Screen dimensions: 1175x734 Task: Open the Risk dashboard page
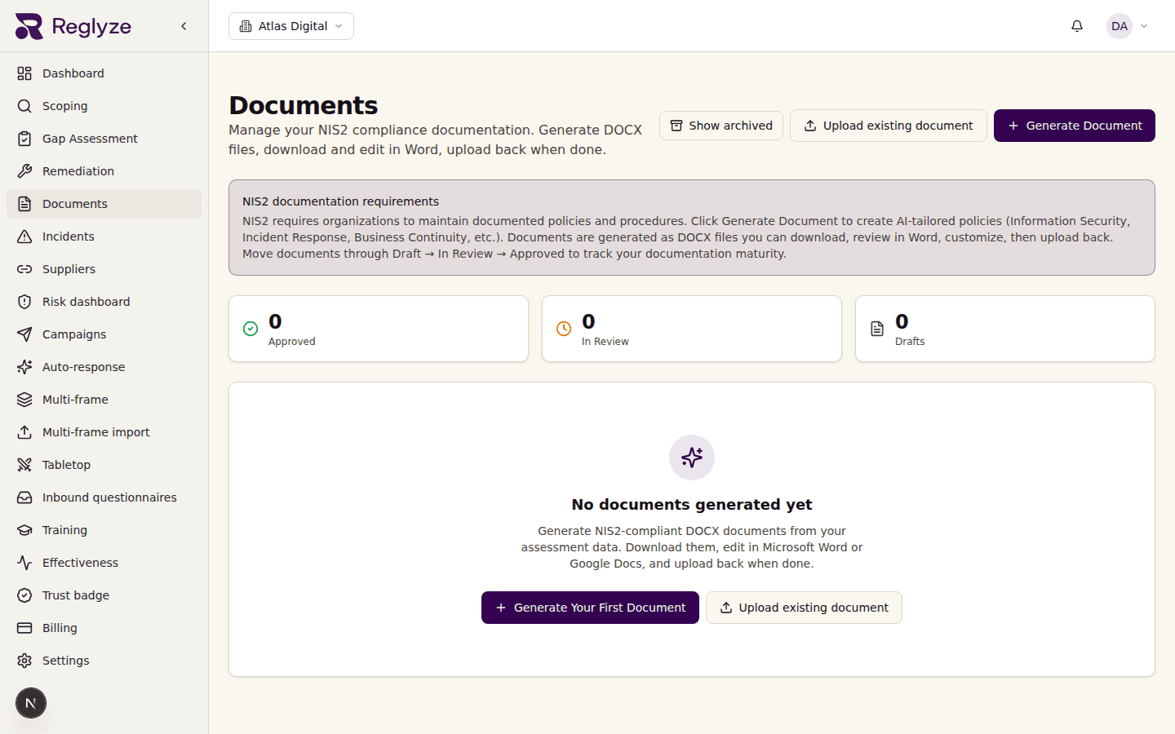pos(104,302)
